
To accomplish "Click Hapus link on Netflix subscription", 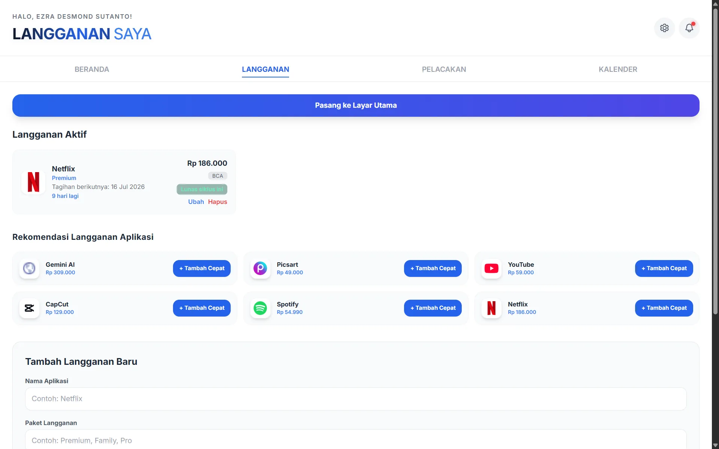I will [x=218, y=202].
